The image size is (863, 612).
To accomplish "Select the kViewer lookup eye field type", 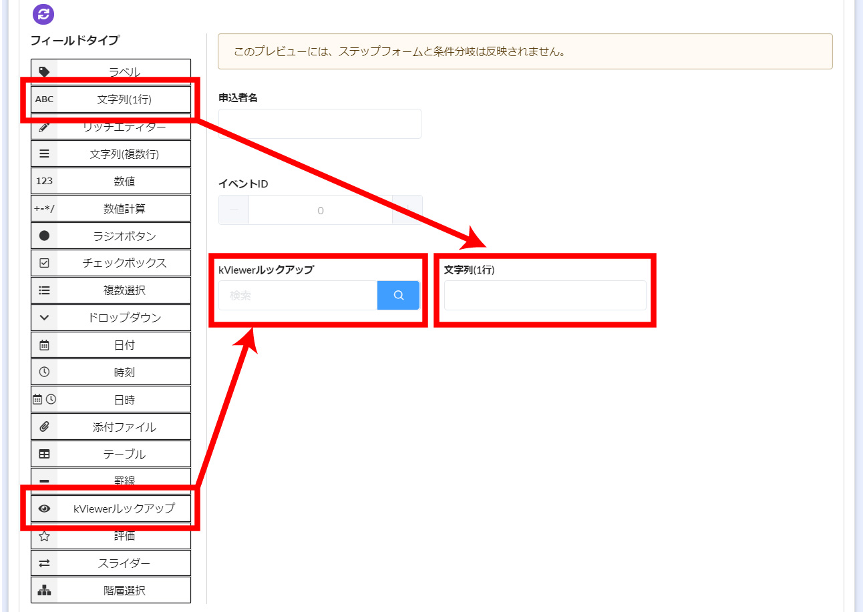I will (x=111, y=509).
